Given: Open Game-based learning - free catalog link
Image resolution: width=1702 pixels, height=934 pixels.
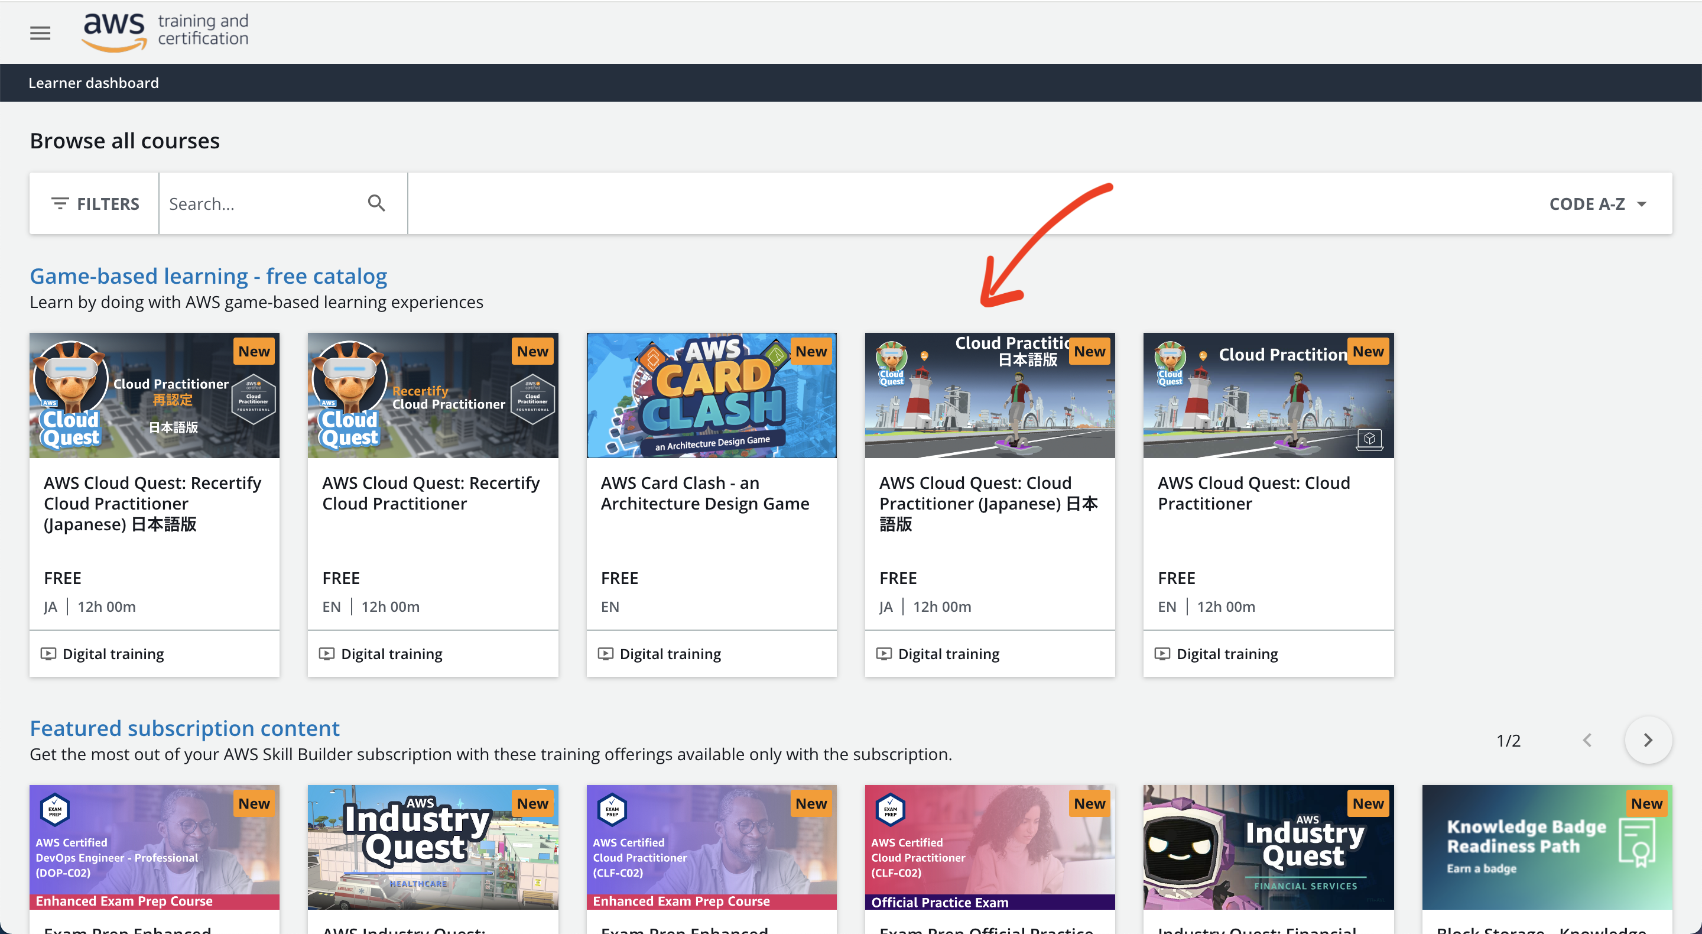Looking at the screenshot, I should tap(208, 275).
